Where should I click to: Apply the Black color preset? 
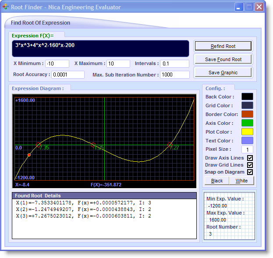pos(217,181)
